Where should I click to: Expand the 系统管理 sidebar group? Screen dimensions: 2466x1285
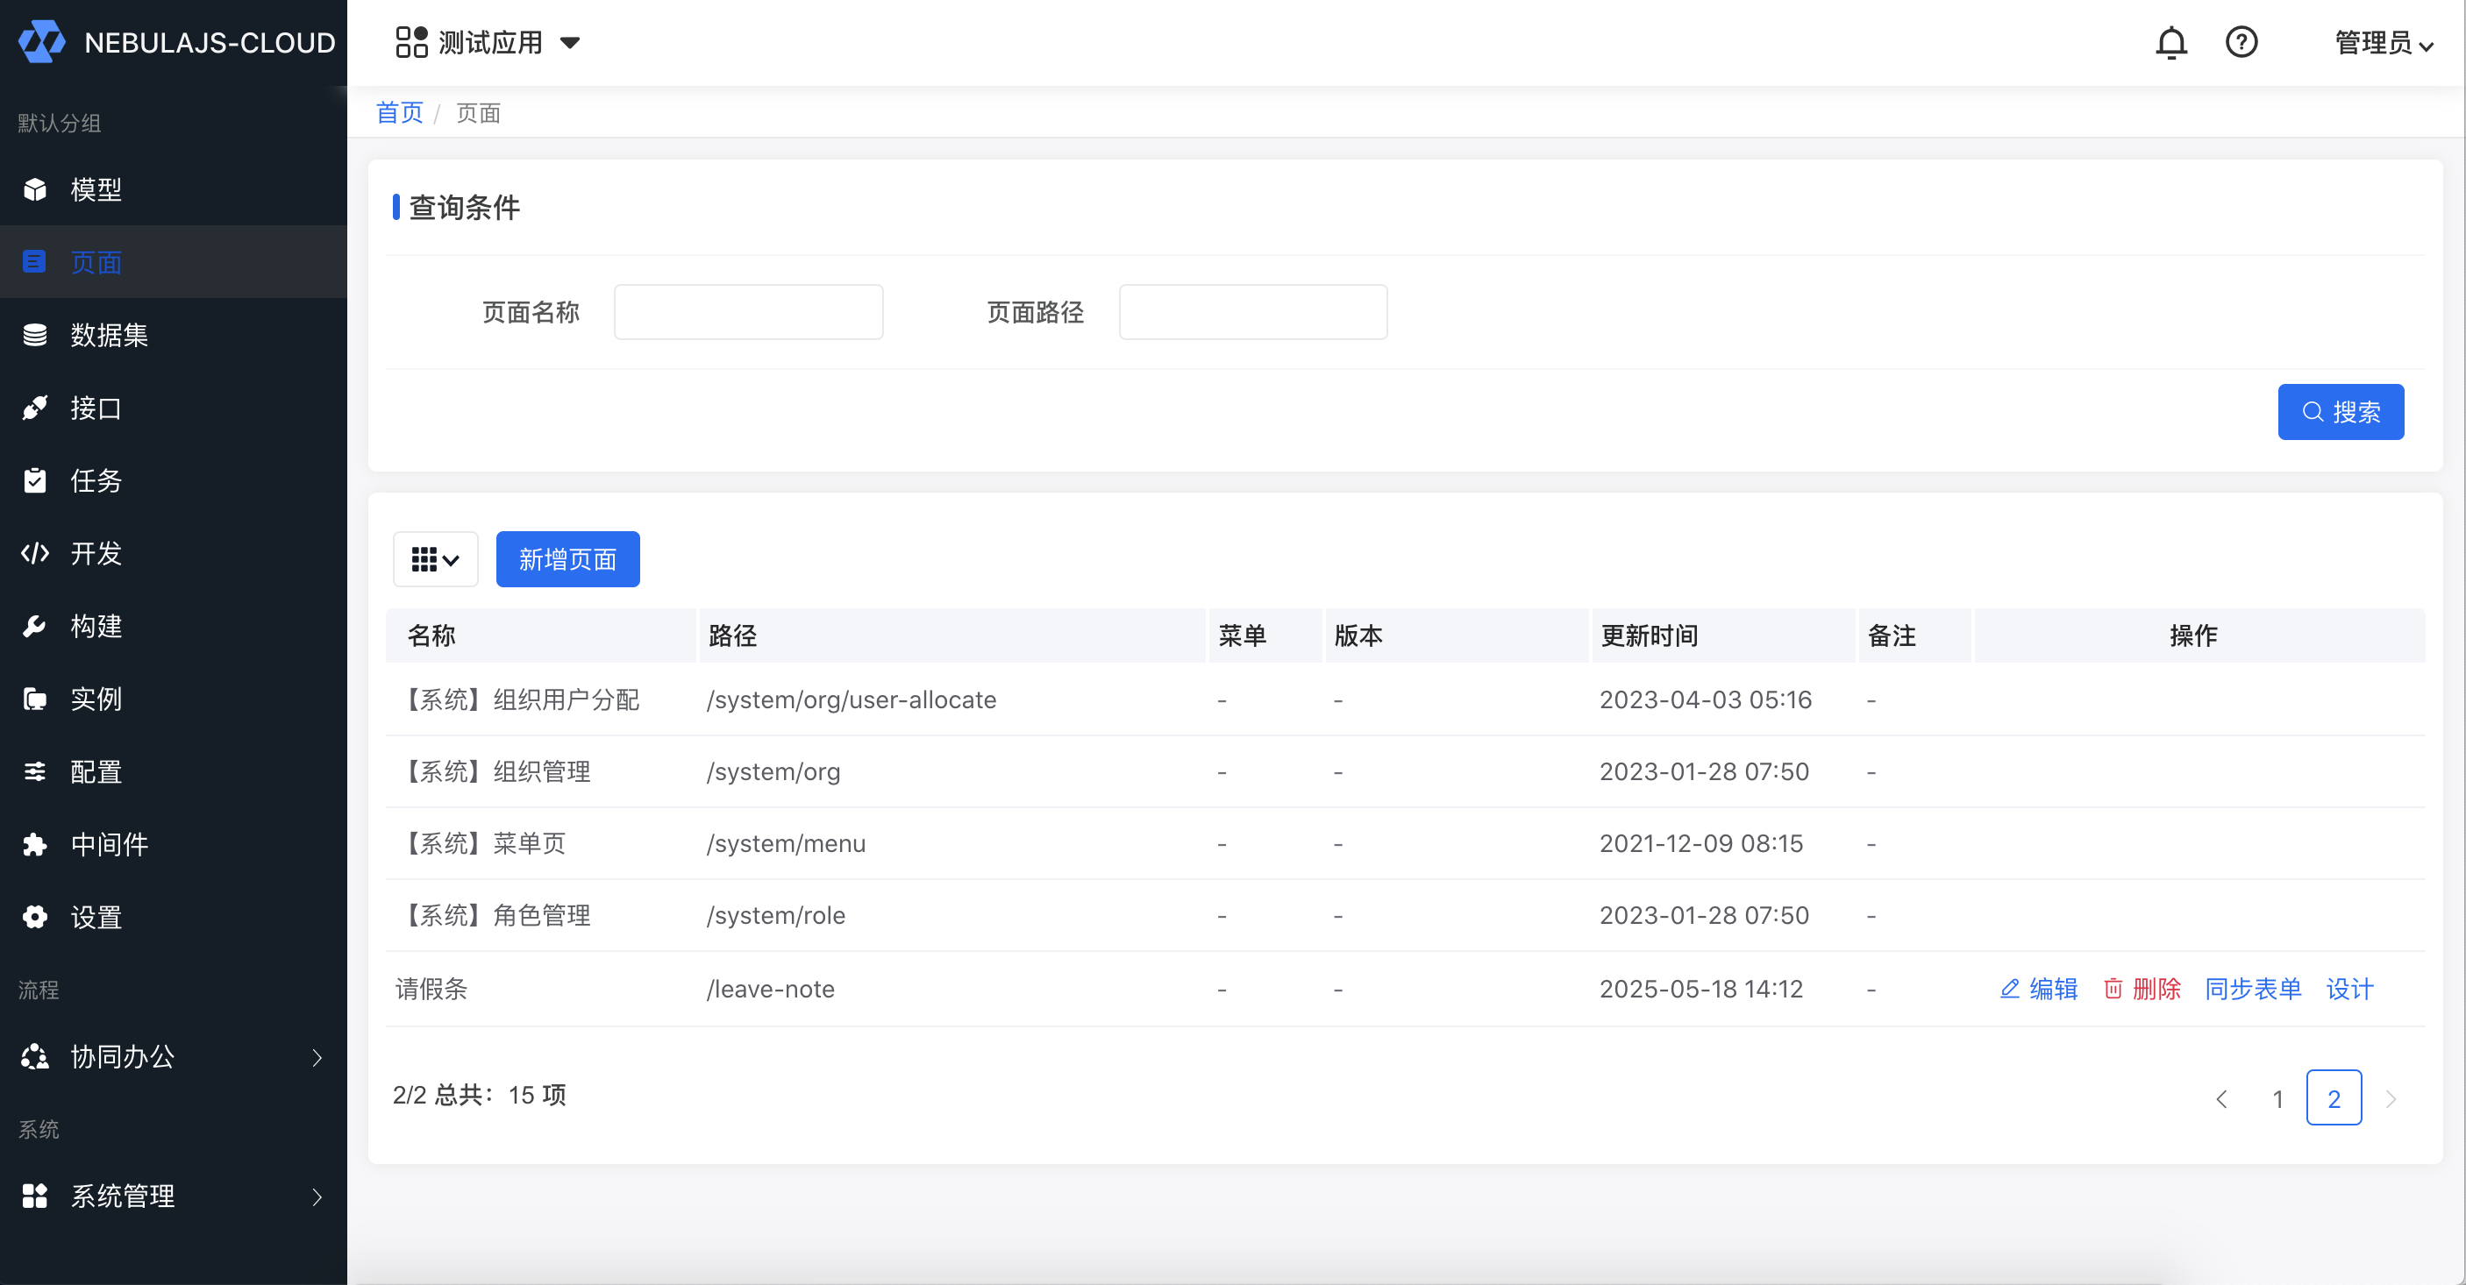174,1196
